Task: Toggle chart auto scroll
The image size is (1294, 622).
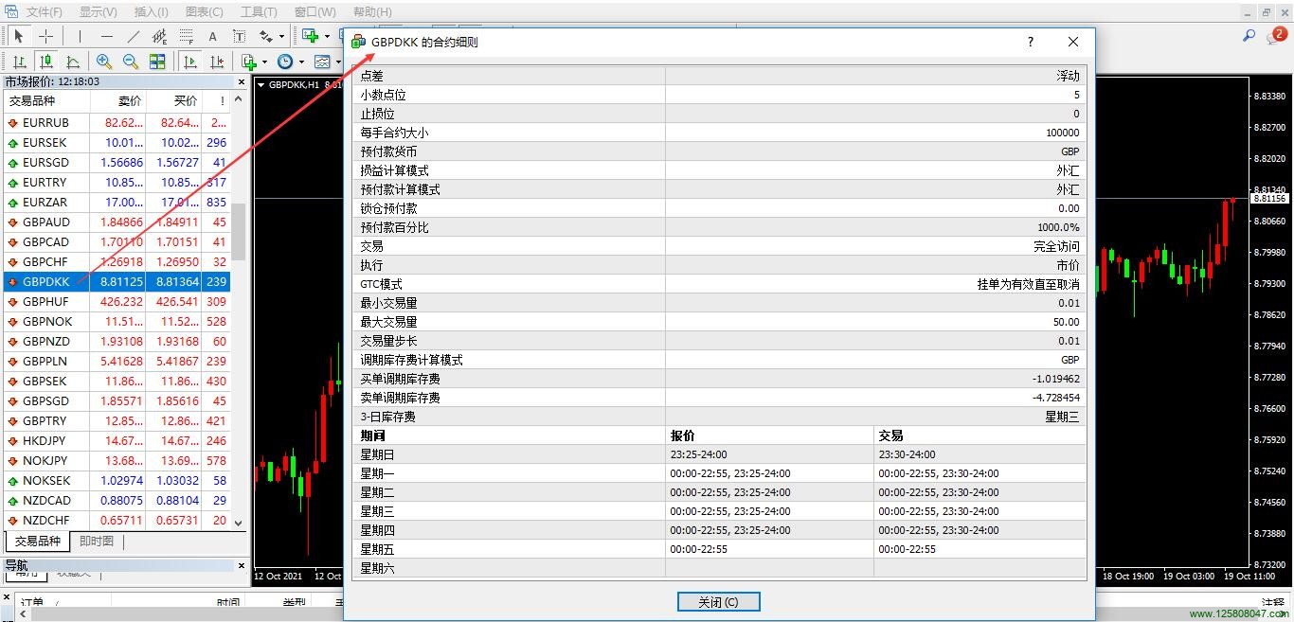Action: pos(190,62)
